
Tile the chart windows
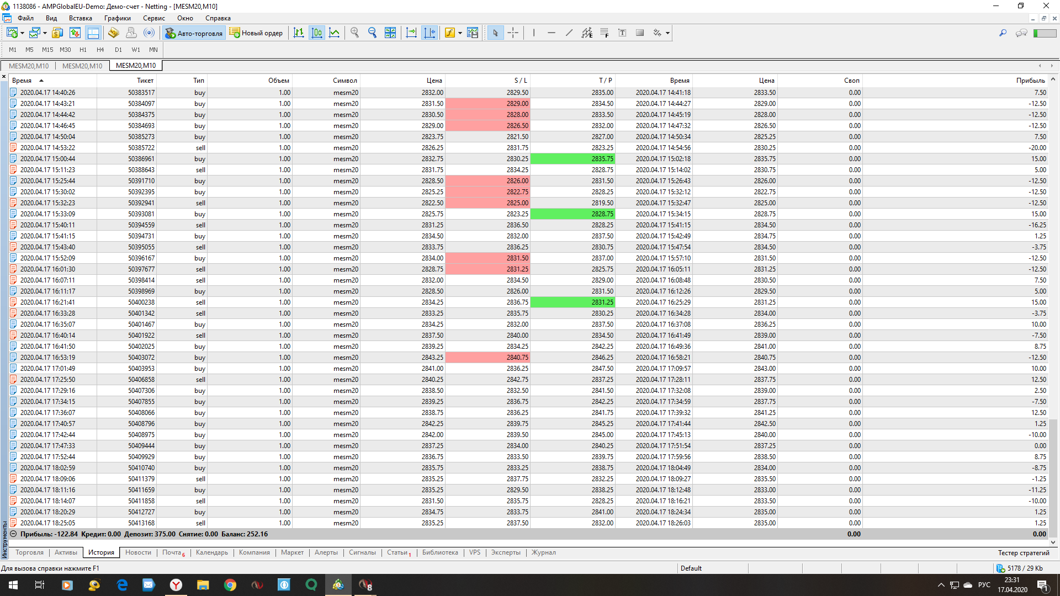click(x=390, y=33)
